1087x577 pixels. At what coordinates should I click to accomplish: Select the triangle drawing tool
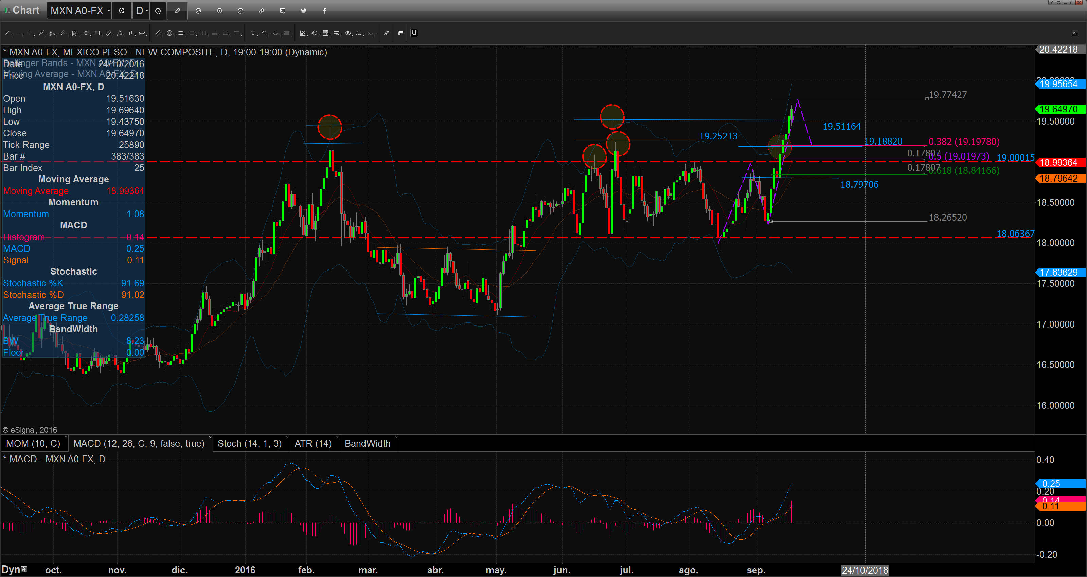pyautogui.click(x=120, y=33)
